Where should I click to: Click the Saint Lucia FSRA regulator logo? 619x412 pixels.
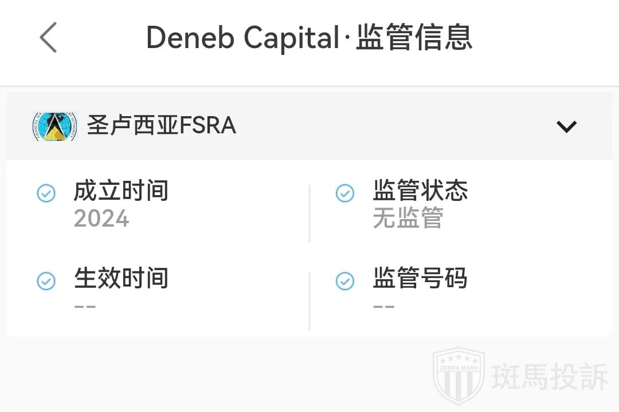54,126
